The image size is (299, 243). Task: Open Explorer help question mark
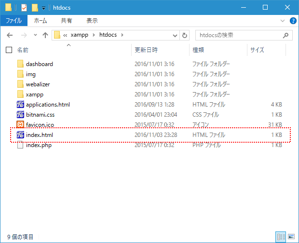[293, 21]
